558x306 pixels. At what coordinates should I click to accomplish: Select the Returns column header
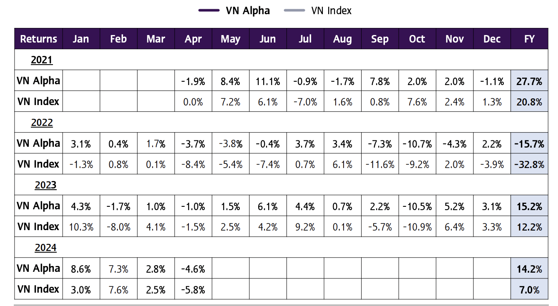[38, 39]
